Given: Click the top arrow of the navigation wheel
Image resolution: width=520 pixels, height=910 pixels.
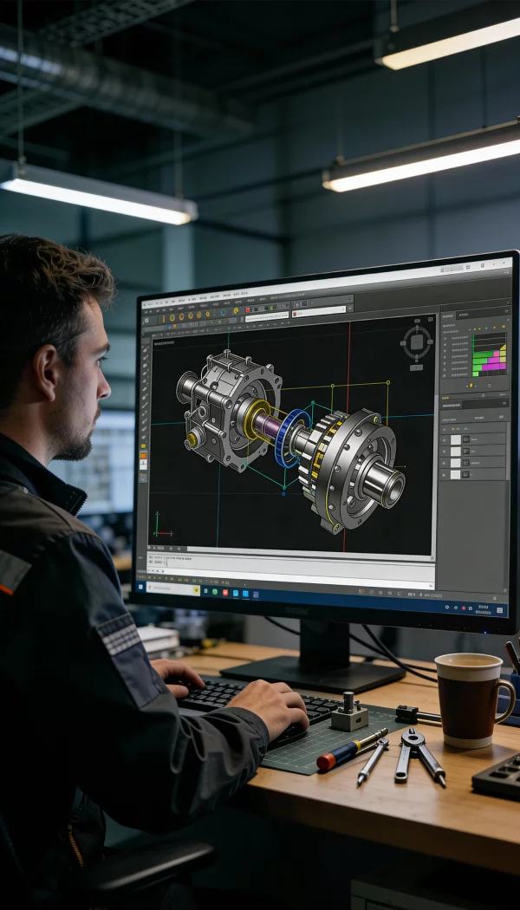Looking at the screenshot, I should [x=417, y=327].
